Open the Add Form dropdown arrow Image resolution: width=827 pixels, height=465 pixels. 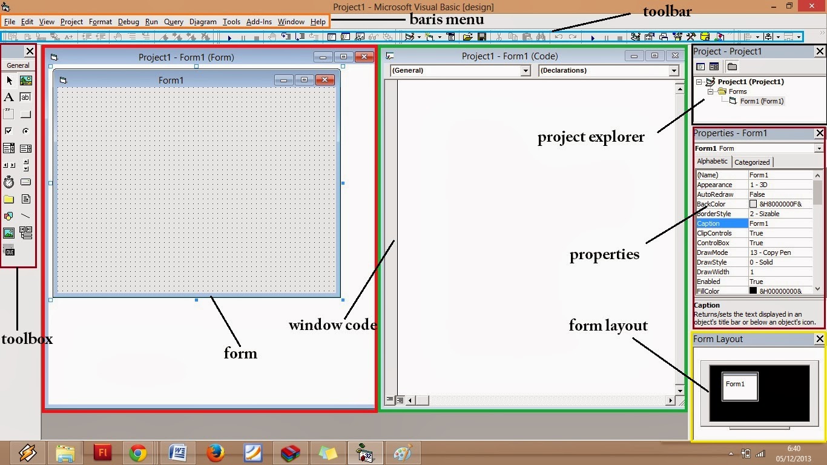tap(440, 38)
